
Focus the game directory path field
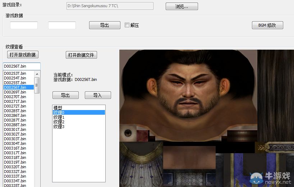coord(110,6)
